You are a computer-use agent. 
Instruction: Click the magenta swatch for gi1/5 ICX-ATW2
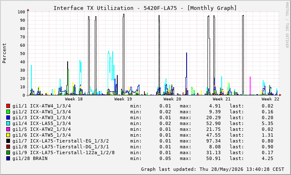pyautogui.click(x=8, y=129)
